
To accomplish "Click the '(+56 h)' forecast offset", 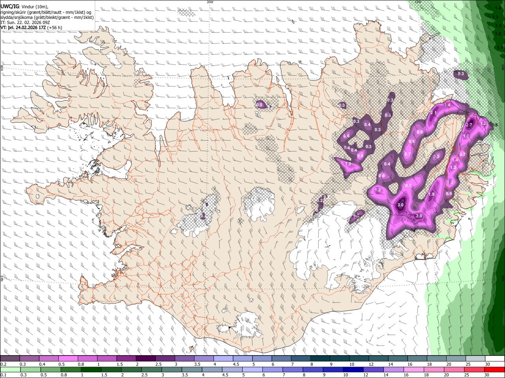I will click(x=54, y=28).
